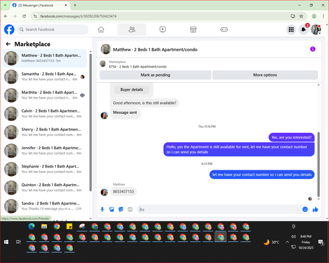Open Chrome's three-dot menu

point(323,16)
